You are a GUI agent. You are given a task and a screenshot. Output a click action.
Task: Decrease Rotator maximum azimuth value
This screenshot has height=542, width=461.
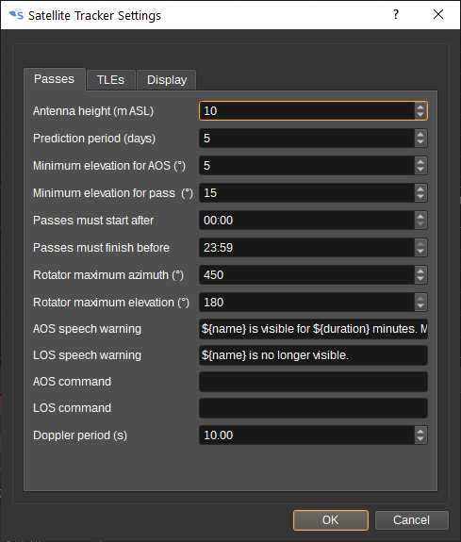tap(420, 279)
